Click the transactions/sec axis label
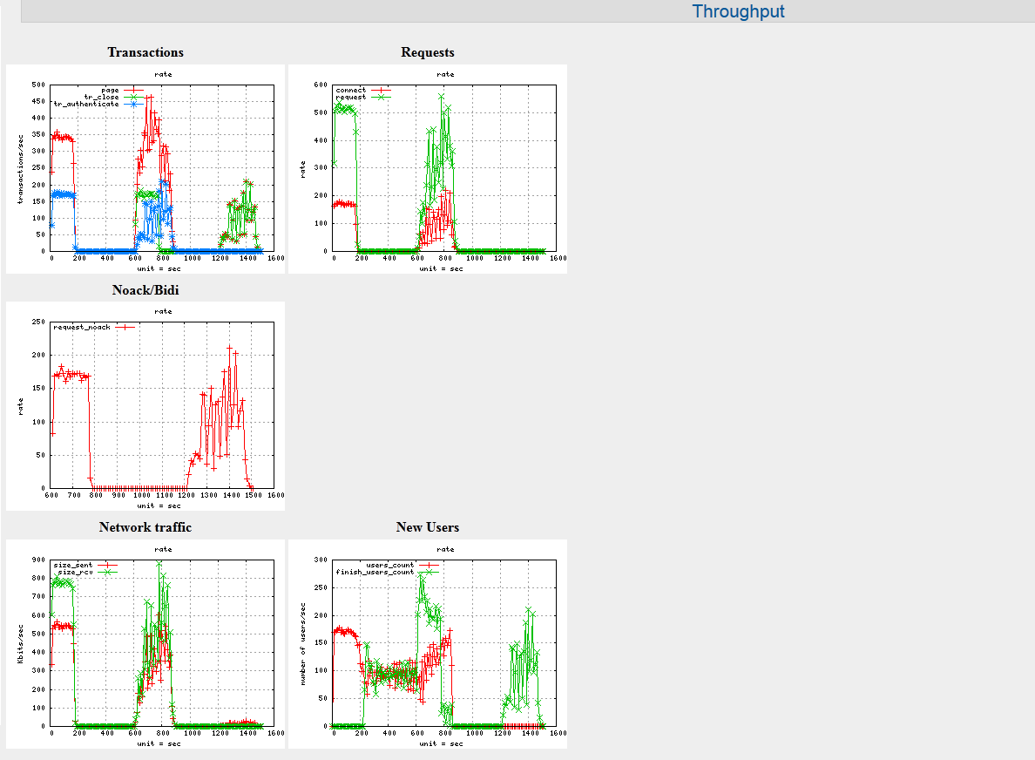1035x760 pixels. (20, 169)
